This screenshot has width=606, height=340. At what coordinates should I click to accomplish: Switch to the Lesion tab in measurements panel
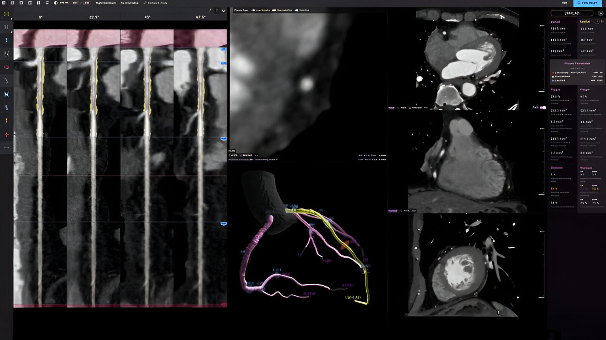pyautogui.click(x=585, y=22)
